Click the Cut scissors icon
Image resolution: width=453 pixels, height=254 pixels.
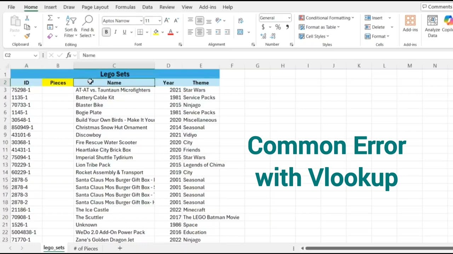click(27, 18)
